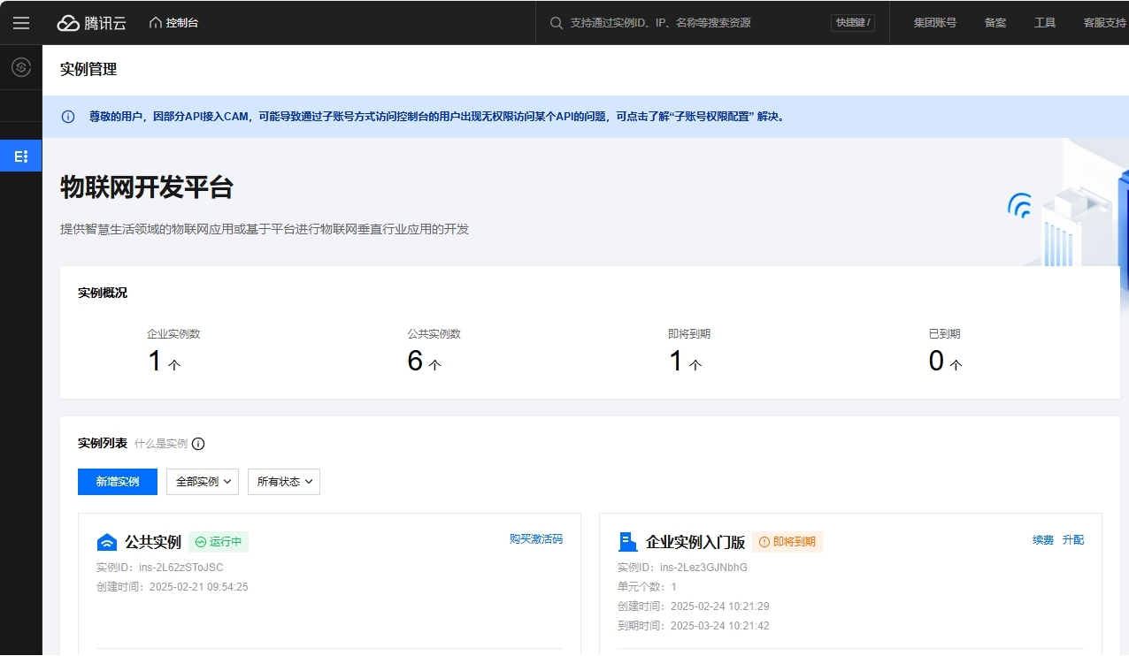Image resolution: width=1129 pixels, height=656 pixels.
Task: Click the 续费 link
Action: (1043, 540)
